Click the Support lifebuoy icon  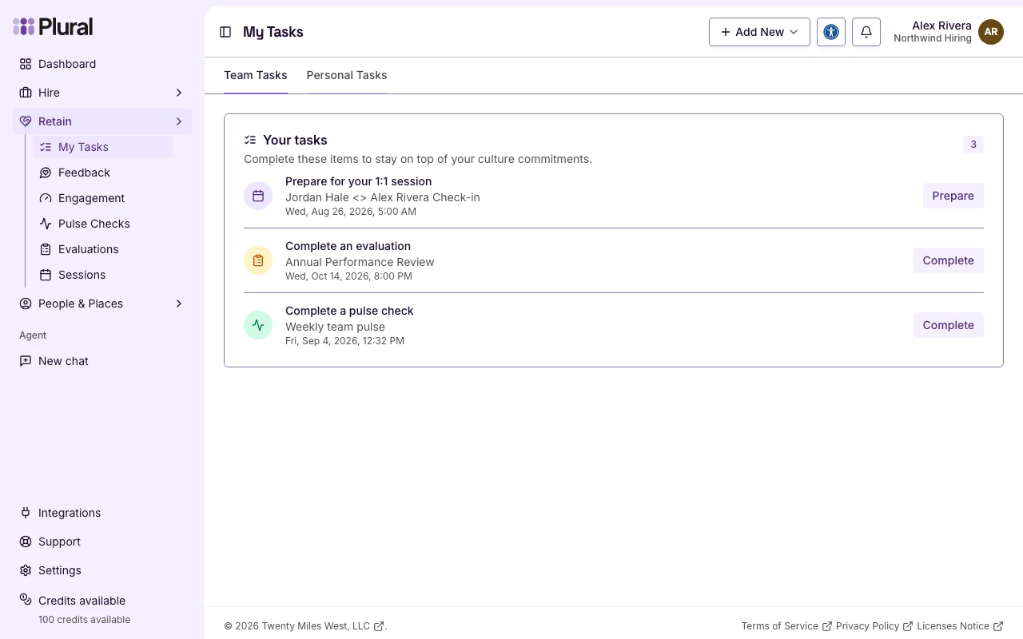(x=26, y=542)
